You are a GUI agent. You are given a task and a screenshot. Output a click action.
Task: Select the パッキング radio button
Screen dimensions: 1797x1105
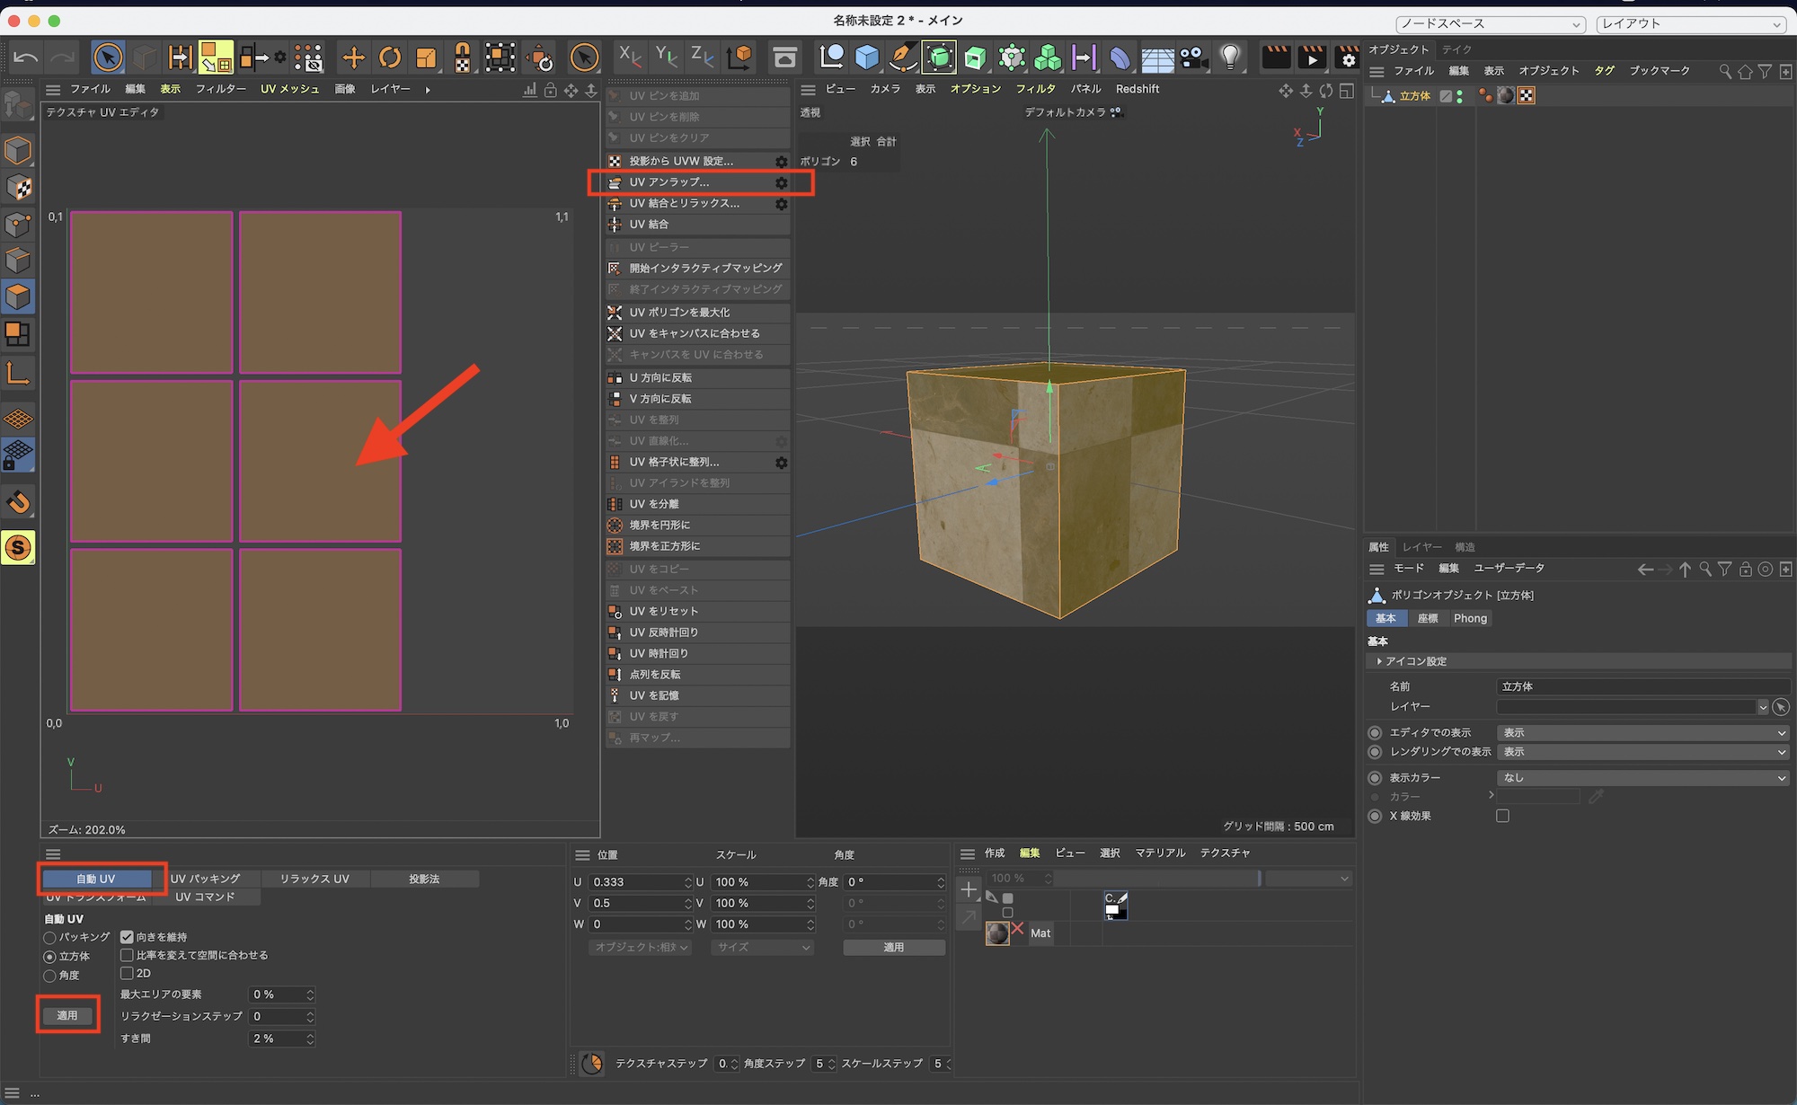pyautogui.click(x=50, y=937)
